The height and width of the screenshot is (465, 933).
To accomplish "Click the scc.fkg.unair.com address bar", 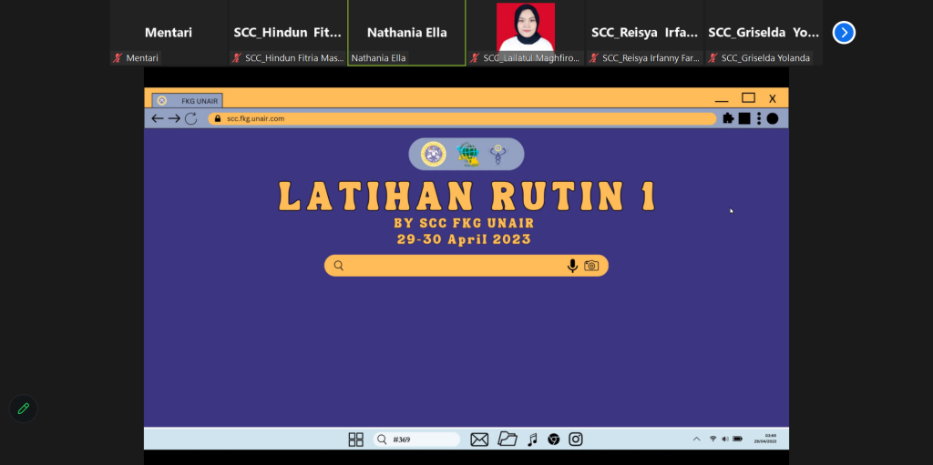I will [x=462, y=118].
